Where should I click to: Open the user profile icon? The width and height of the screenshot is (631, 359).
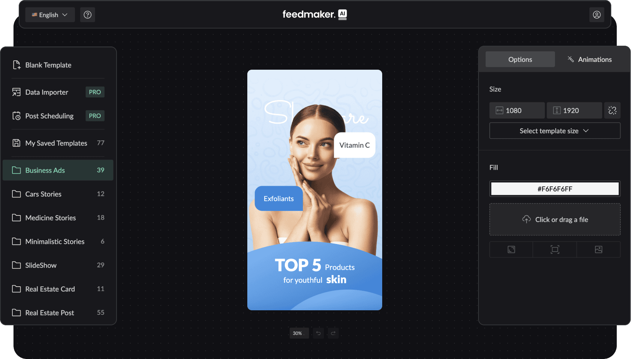pyautogui.click(x=597, y=15)
